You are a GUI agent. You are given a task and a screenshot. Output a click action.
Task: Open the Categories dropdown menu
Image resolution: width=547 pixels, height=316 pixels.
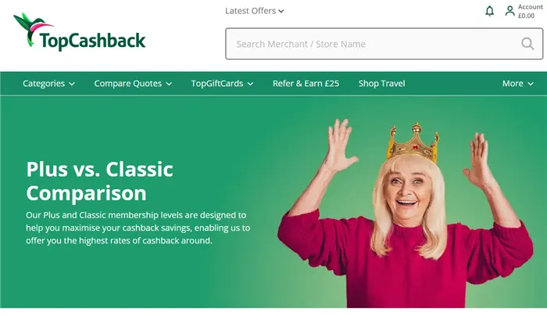(x=48, y=84)
